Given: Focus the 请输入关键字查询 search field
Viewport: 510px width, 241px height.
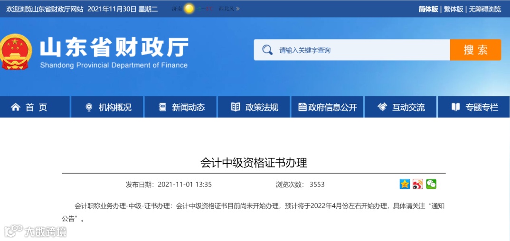Looking at the screenshot, I should coord(352,50).
